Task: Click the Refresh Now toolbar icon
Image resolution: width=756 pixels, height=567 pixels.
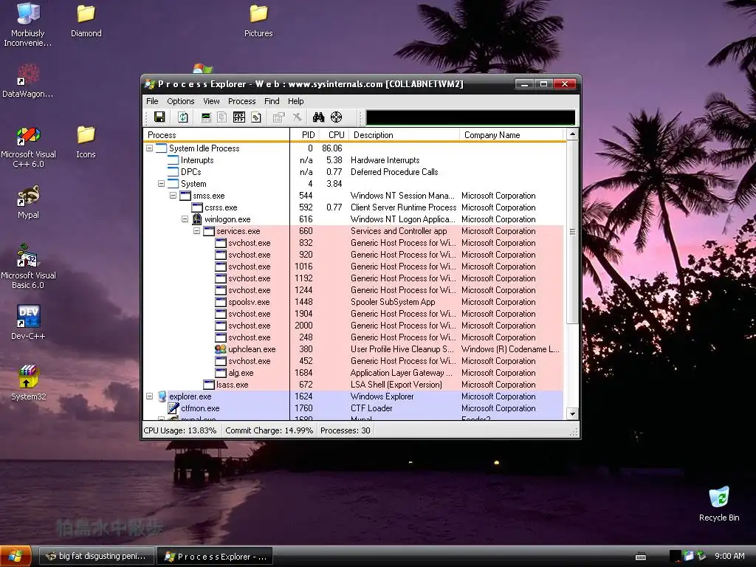Action: click(x=183, y=117)
